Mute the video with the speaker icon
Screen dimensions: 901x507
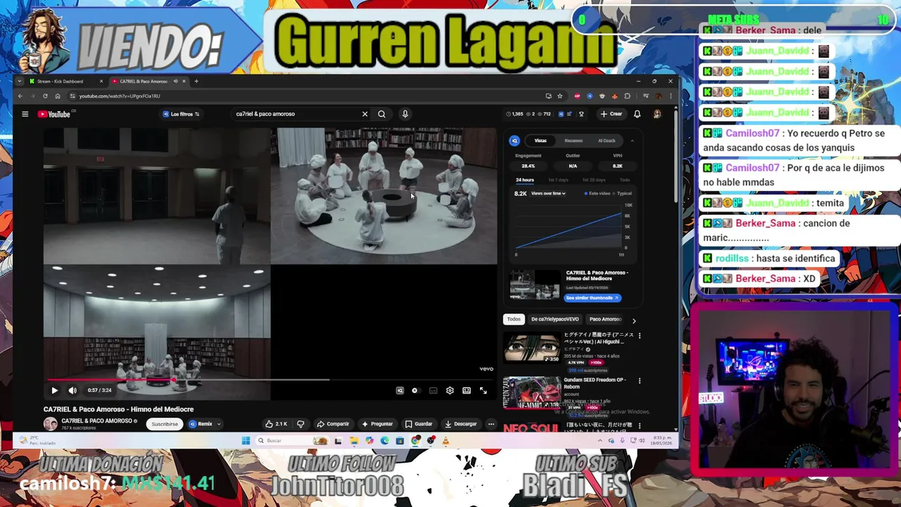pyautogui.click(x=73, y=390)
